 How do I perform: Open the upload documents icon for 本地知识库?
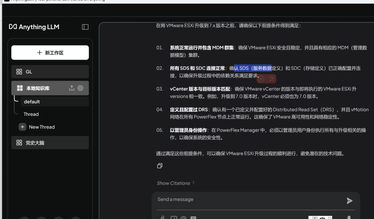71,88
